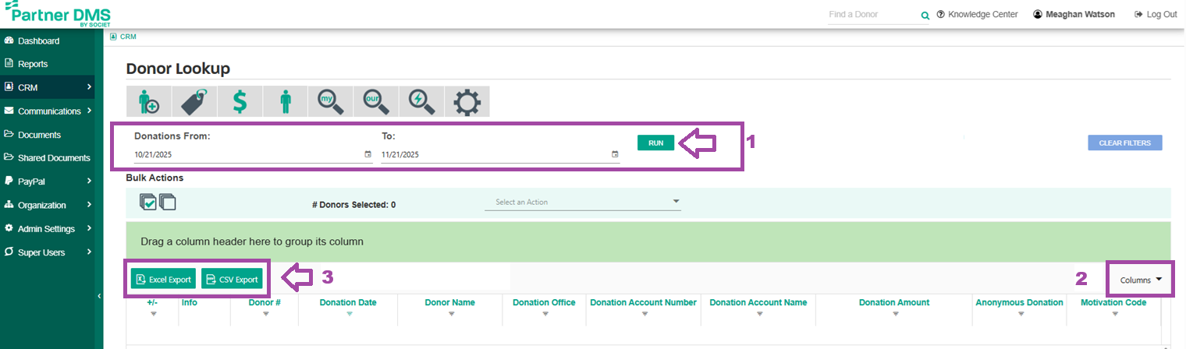Click the deselect all donors icon
Screen dimensions: 1186x349
168,203
